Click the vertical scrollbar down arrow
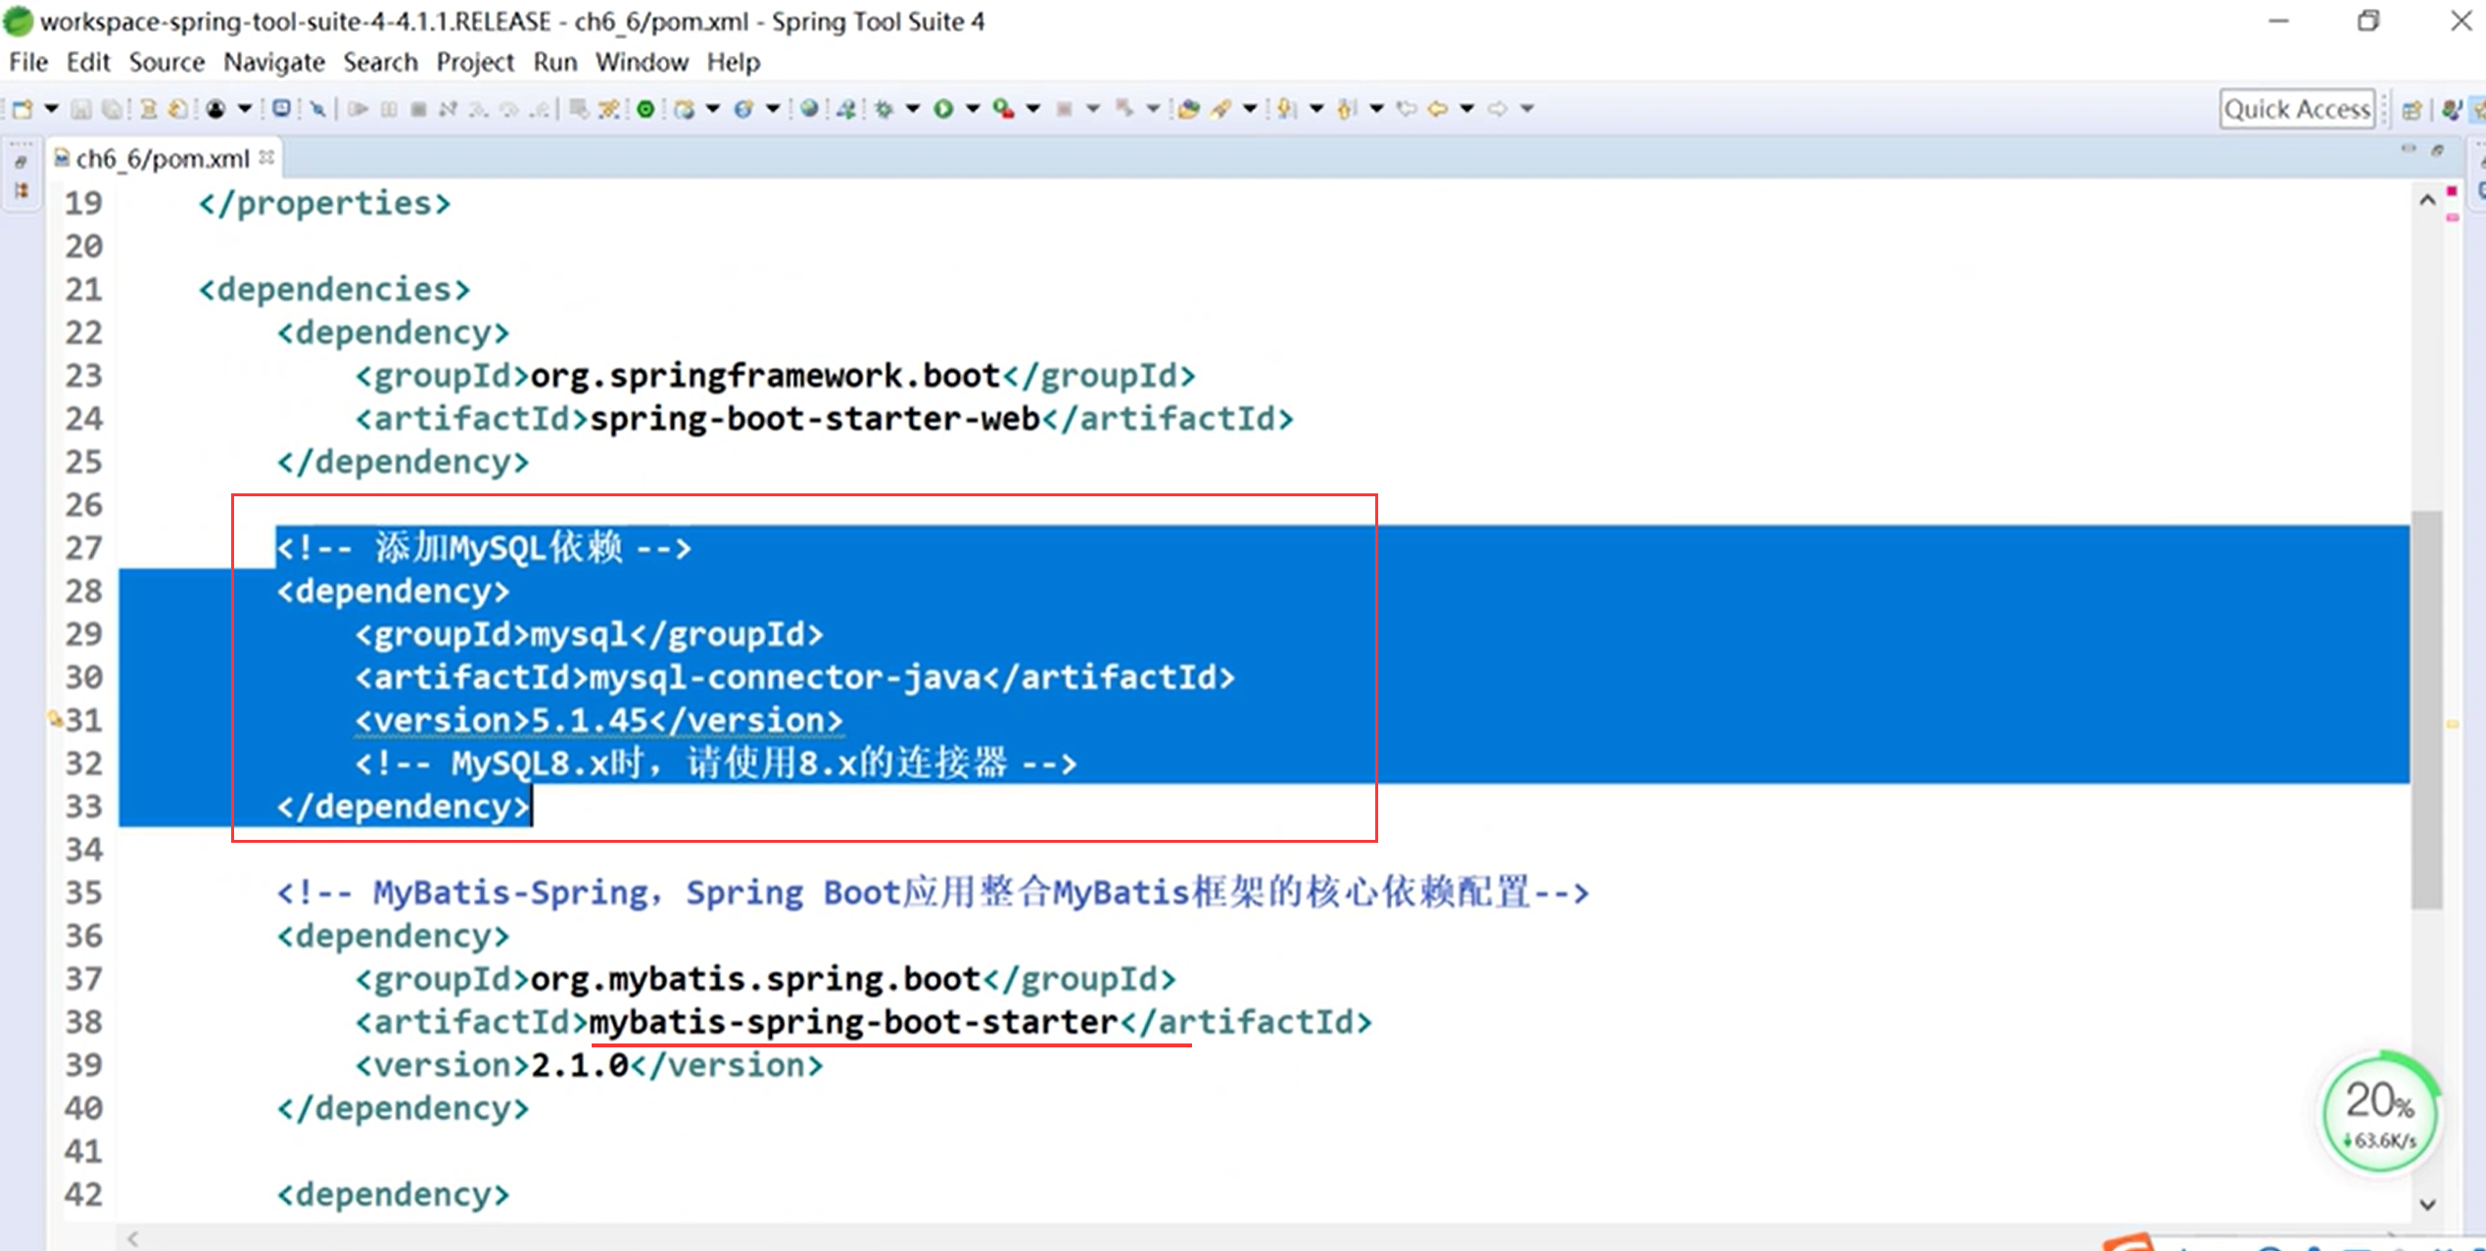Screen dimensions: 2486x1251 tap(2427, 1204)
